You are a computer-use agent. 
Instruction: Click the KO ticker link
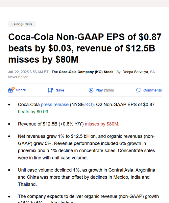pos(89,105)
